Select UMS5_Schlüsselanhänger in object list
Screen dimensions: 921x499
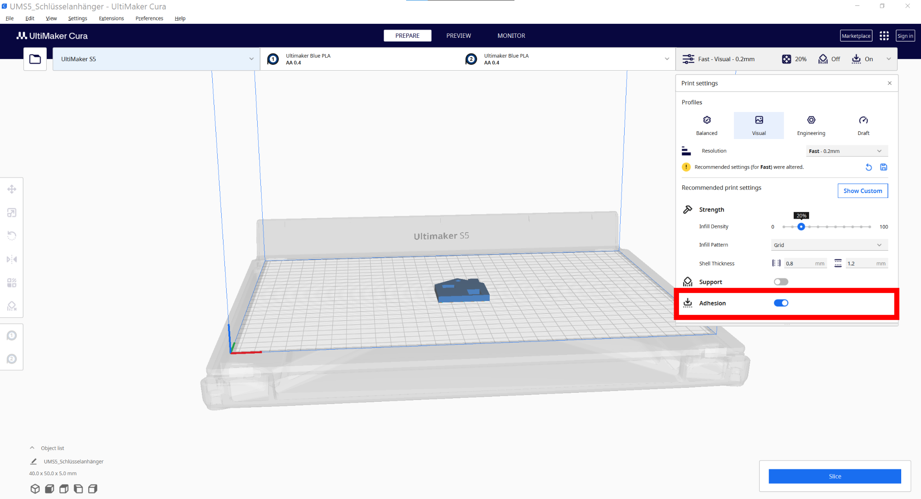(x=74, y=462)
